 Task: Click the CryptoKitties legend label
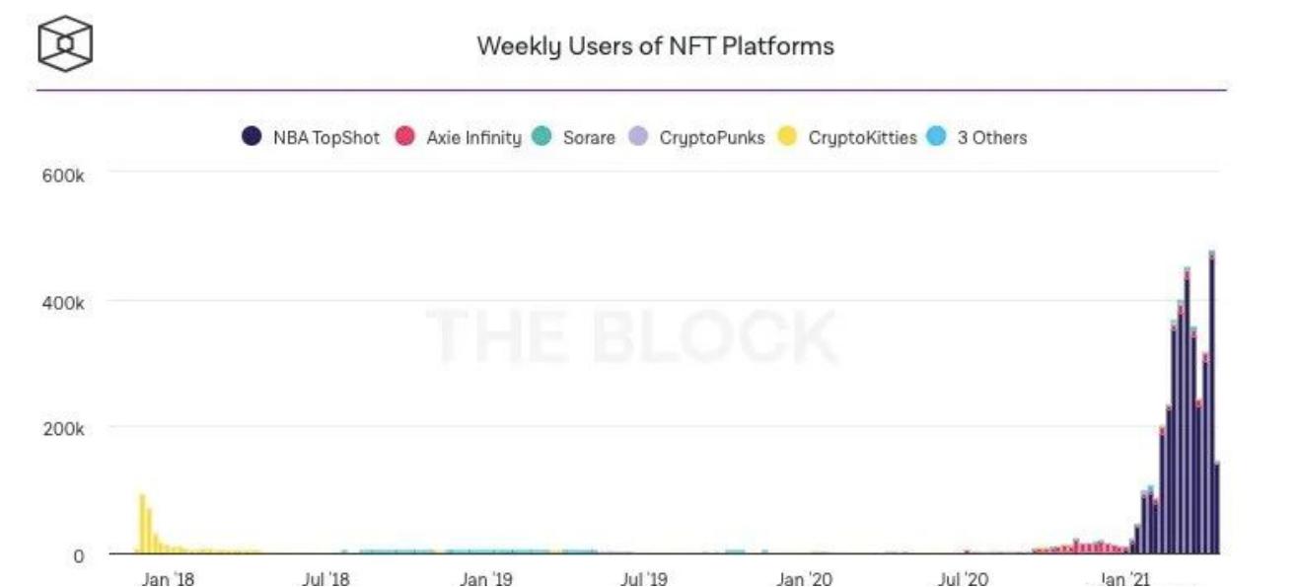862,138
